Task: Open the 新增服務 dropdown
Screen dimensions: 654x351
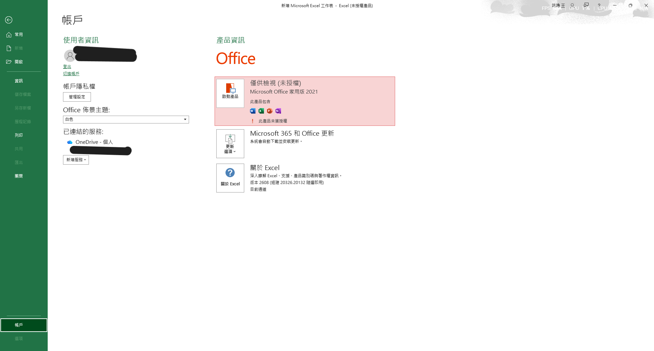Action: pyautogui.click(x=76, y=160)
